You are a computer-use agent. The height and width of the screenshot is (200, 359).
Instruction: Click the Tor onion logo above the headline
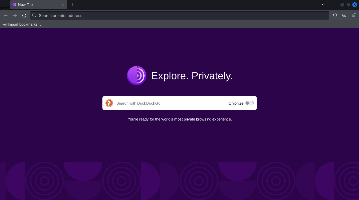coord(137,76)
